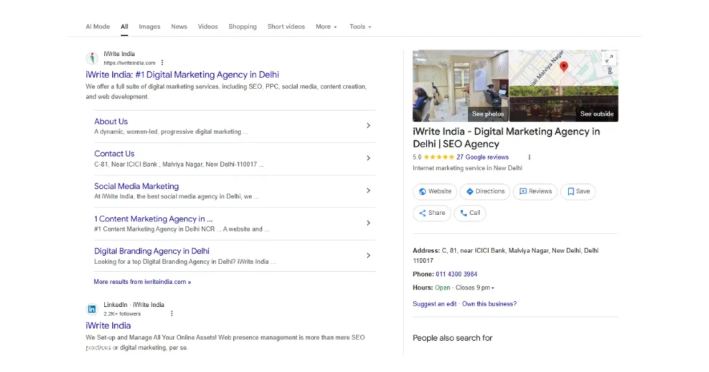Click the People also search for heading
The height and width of the screenshot is (372, 709).
point(452,337)
